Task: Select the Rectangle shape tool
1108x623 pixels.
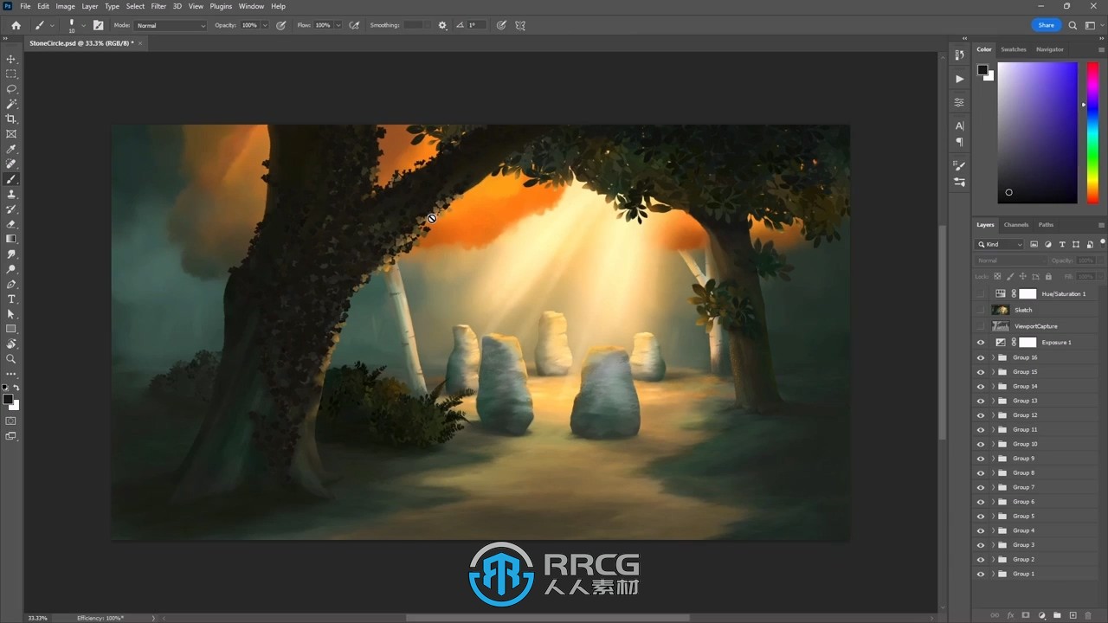Action: 11,329
